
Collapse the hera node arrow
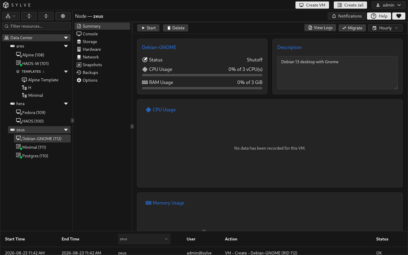[x=66, y=104]
